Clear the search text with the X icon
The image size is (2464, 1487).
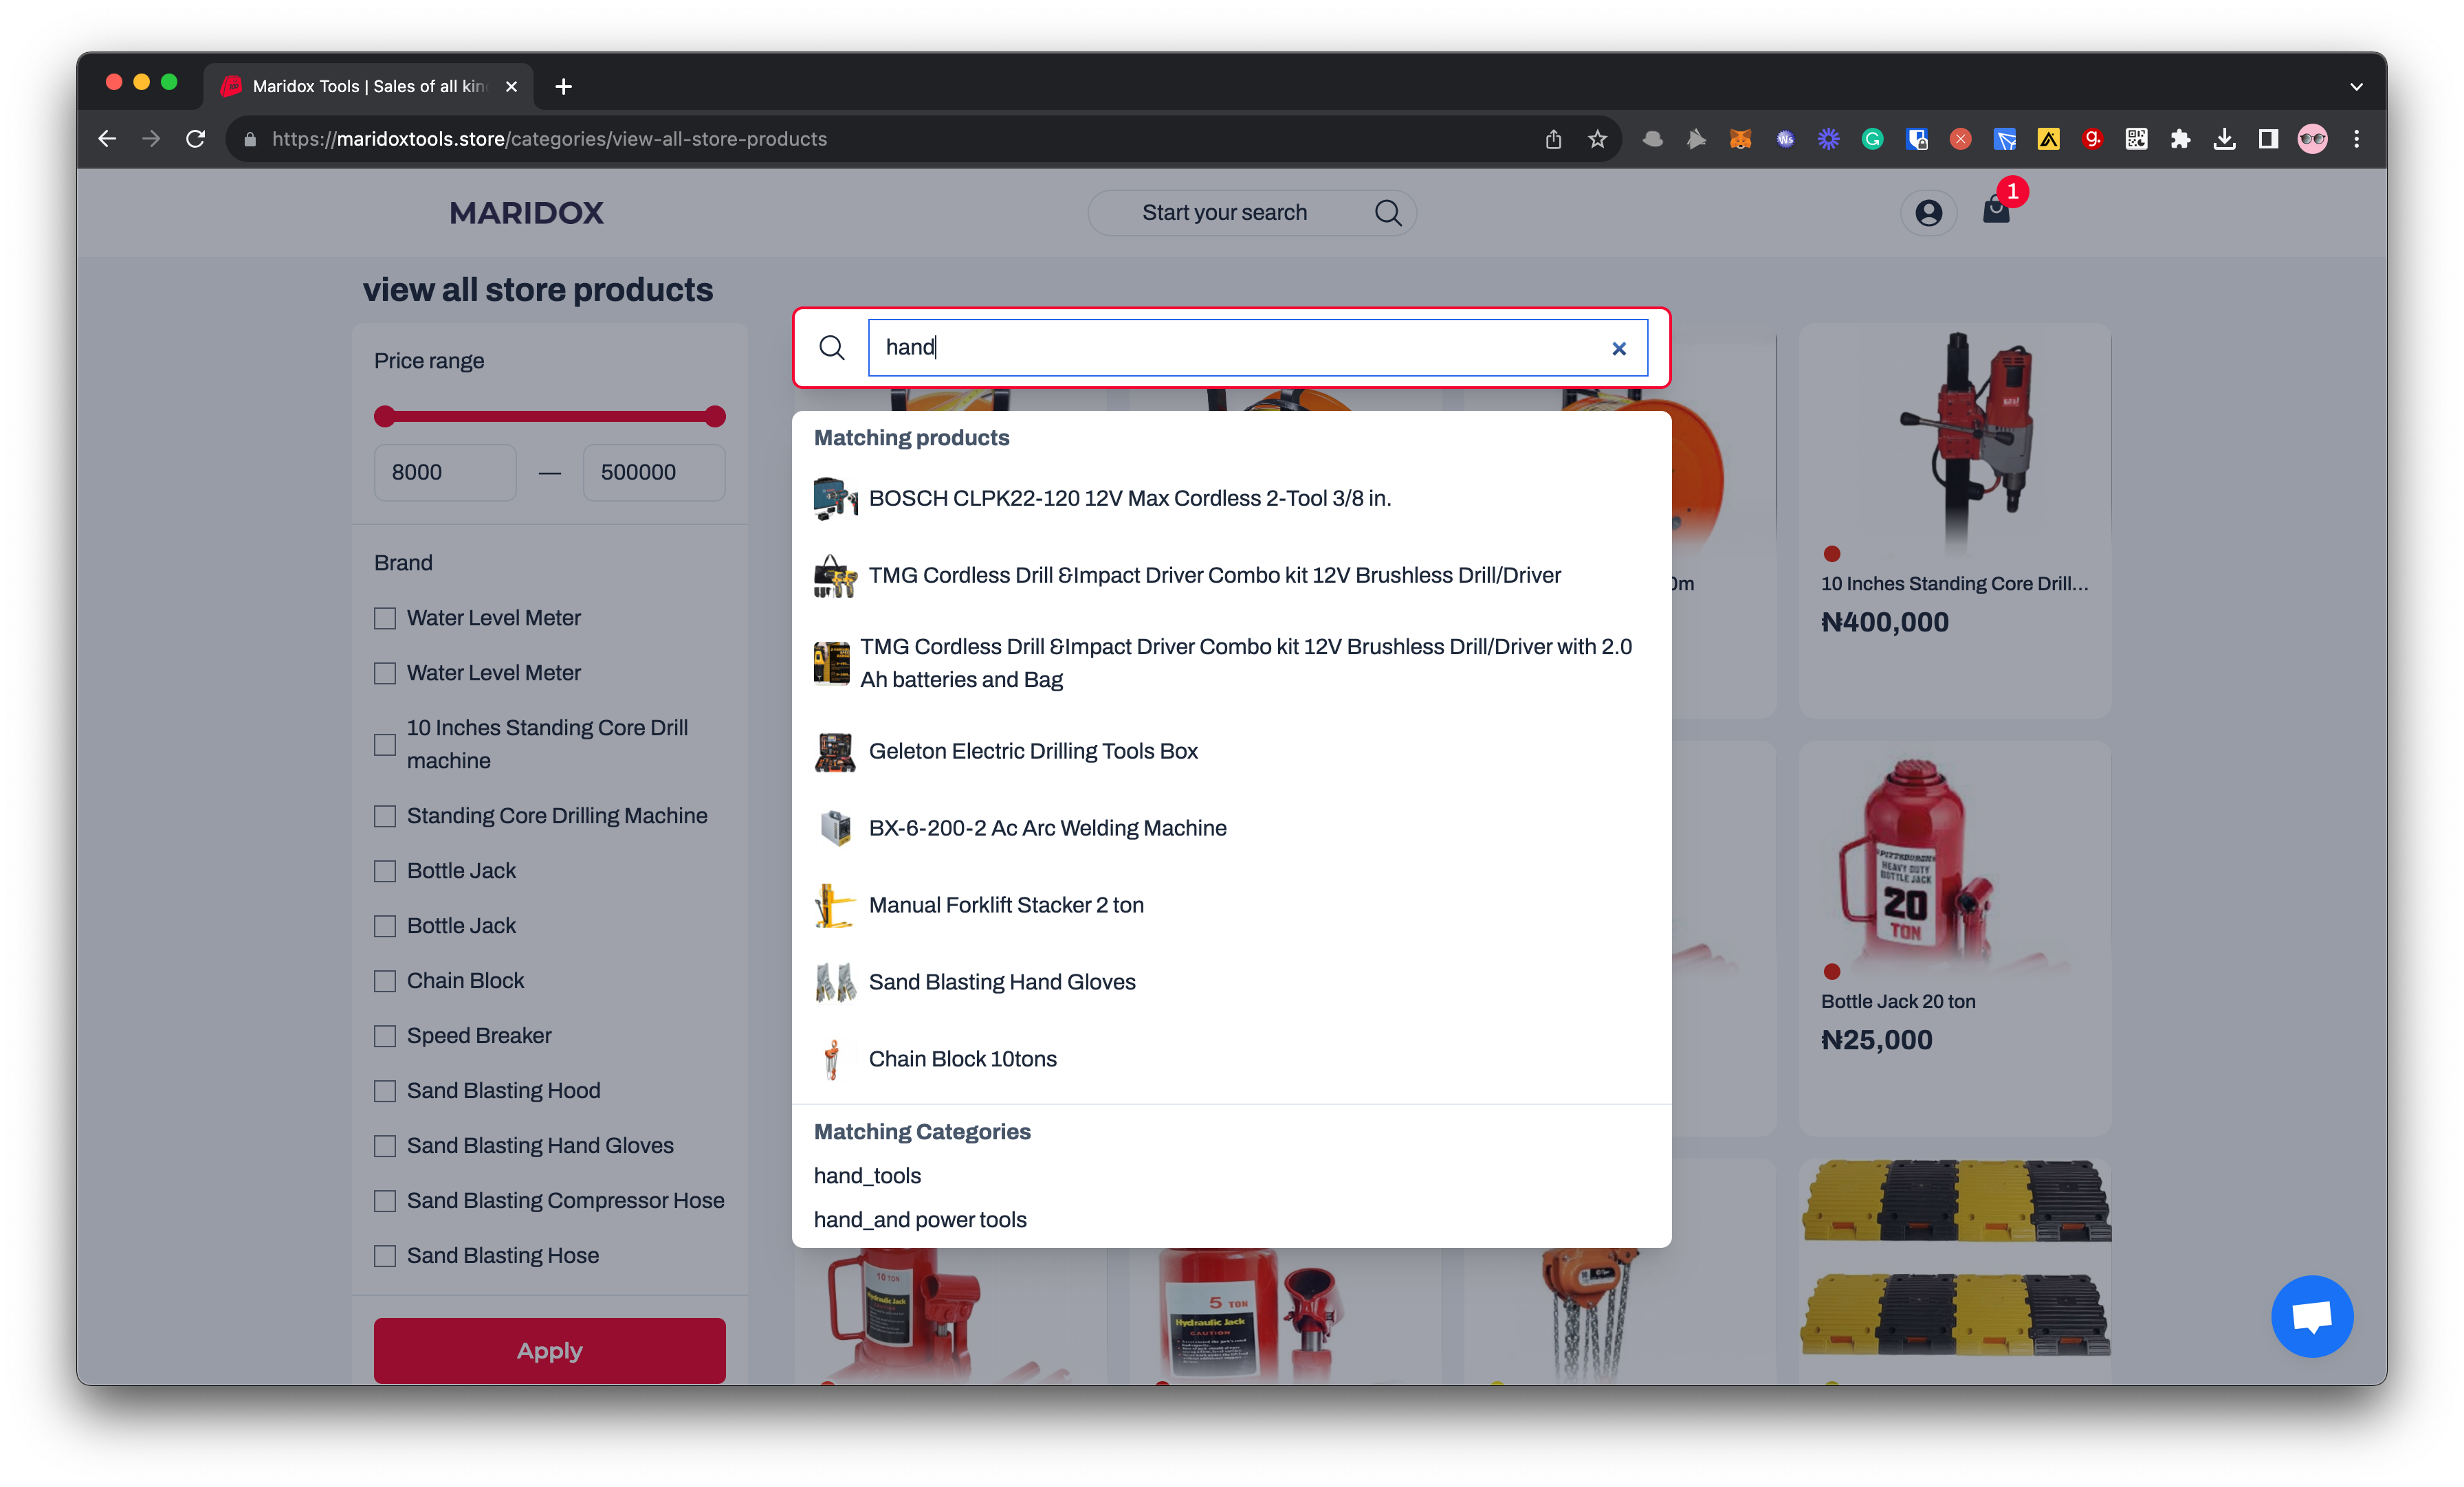(x=1619, y=348)
